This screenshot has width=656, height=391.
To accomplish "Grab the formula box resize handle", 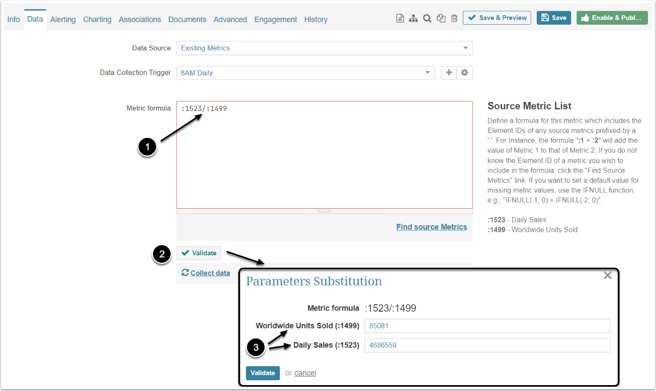I will pos(324,211).
